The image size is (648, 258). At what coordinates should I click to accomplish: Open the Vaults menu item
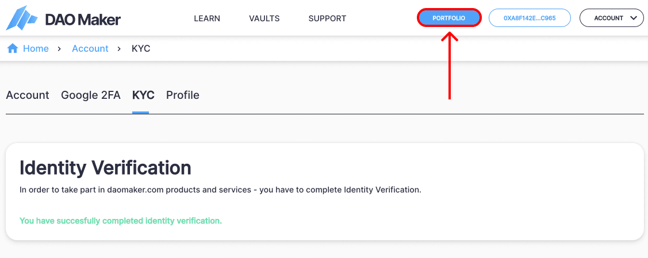pos(264,18)
